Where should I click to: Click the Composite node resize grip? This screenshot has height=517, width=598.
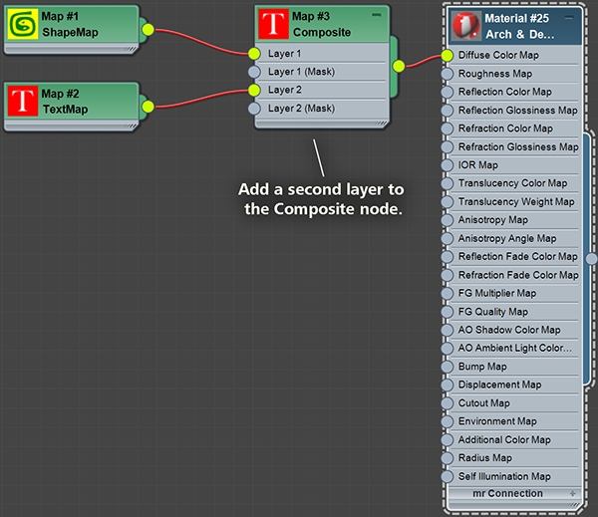click(x=382, y=124)
